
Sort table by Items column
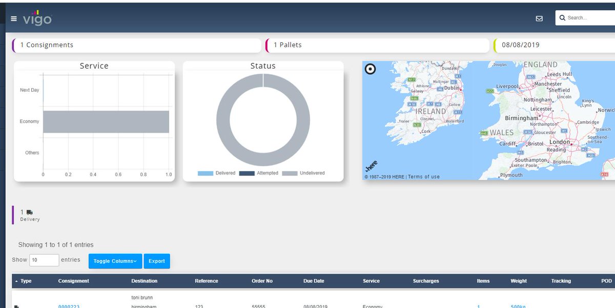pos(483,281)
